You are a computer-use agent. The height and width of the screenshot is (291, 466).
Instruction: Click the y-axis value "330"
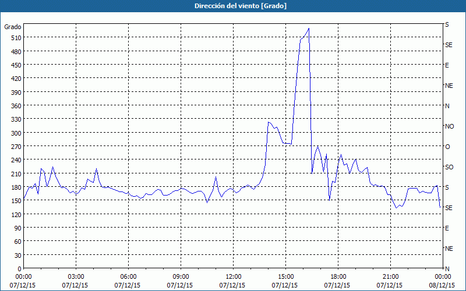16,119
